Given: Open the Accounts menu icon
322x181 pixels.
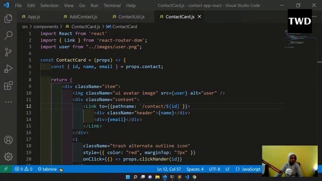Looking at the screenshot, I should point(8,140).
